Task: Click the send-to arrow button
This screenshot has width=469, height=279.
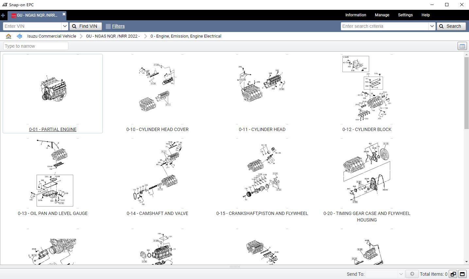Action: click(x=412, y=274)
